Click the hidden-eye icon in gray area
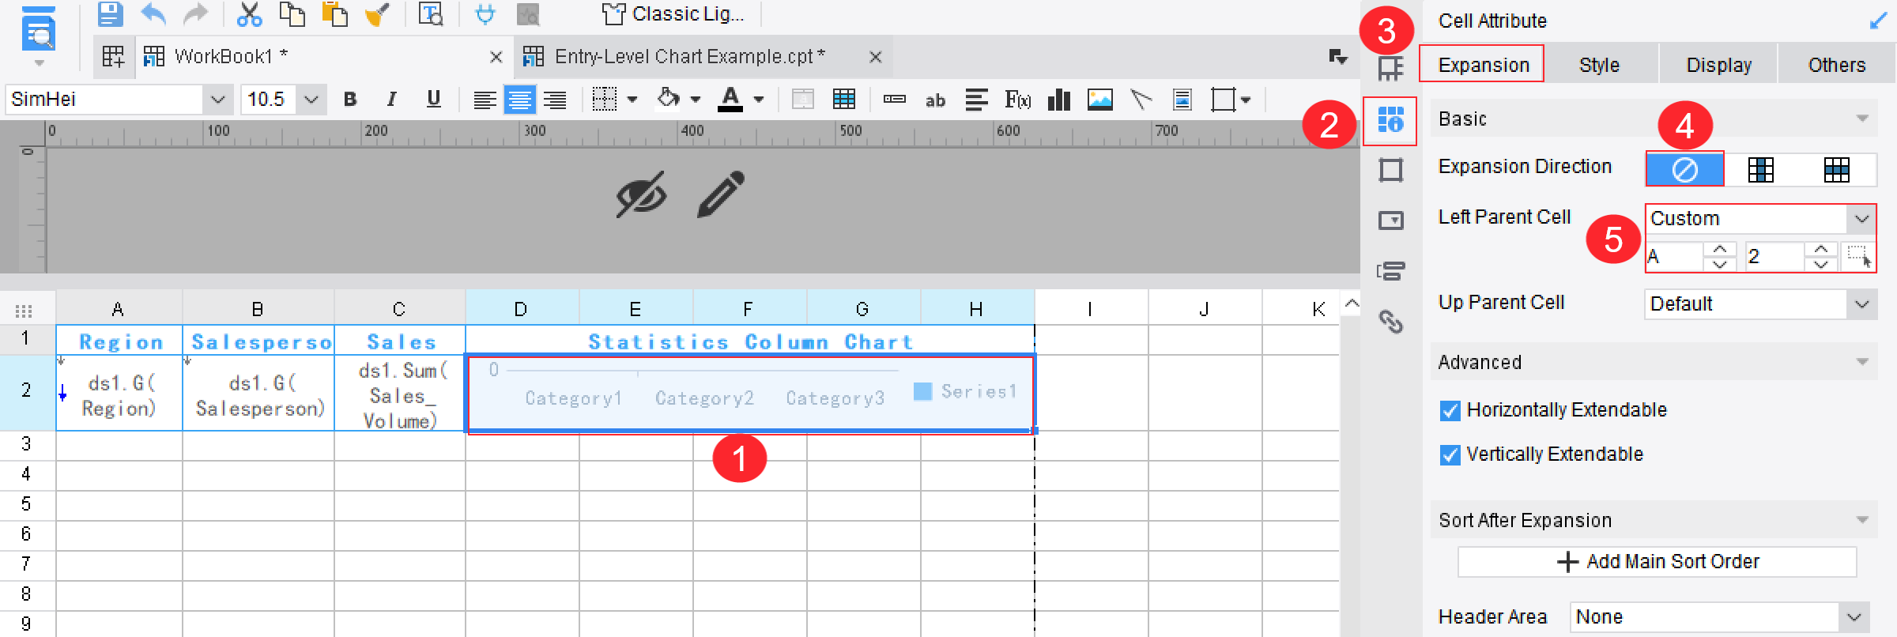Image resolution: width=1897 pixels, height=637 pixels. click(x=641, y=194)
